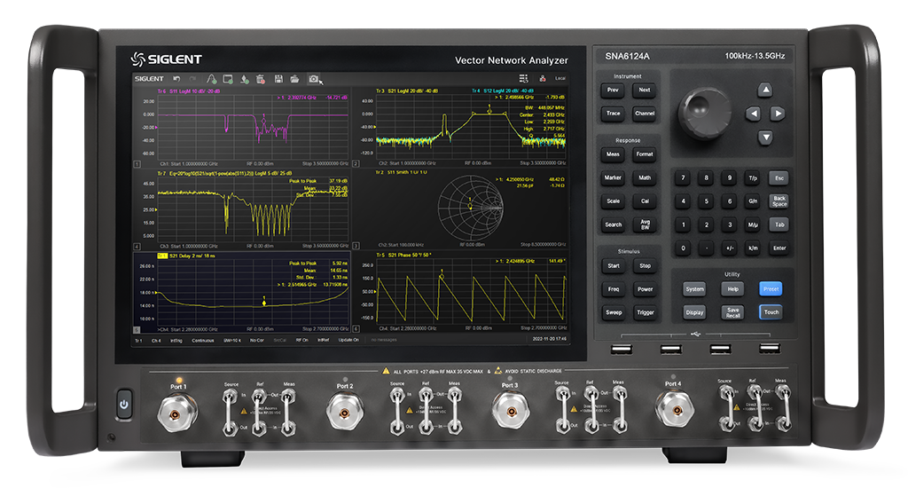Click the Save Recall button
Screen dimensions: 908x496
click(x=732, y=312)
